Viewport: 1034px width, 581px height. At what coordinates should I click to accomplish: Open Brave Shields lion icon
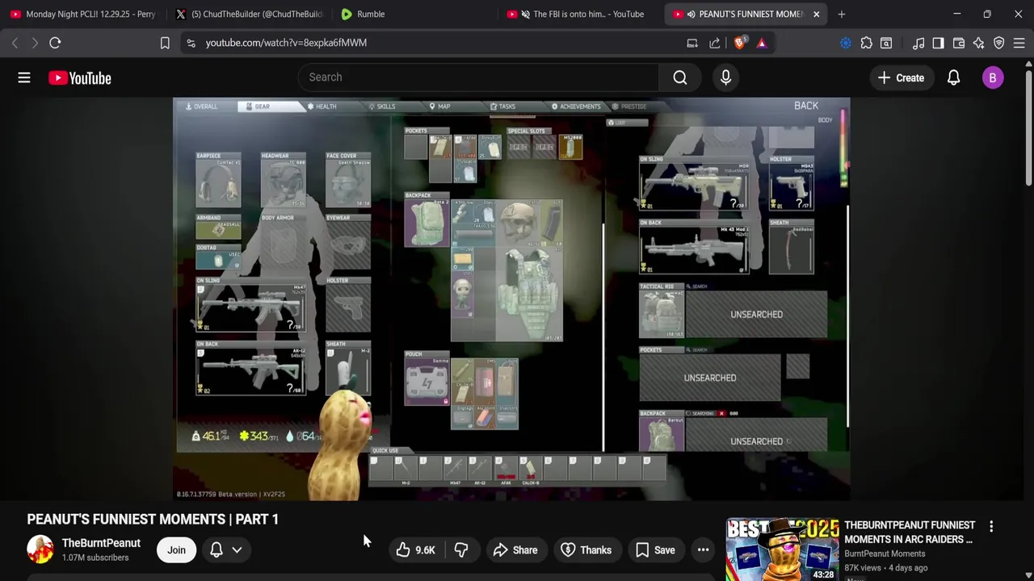click(x=739, y=43)
